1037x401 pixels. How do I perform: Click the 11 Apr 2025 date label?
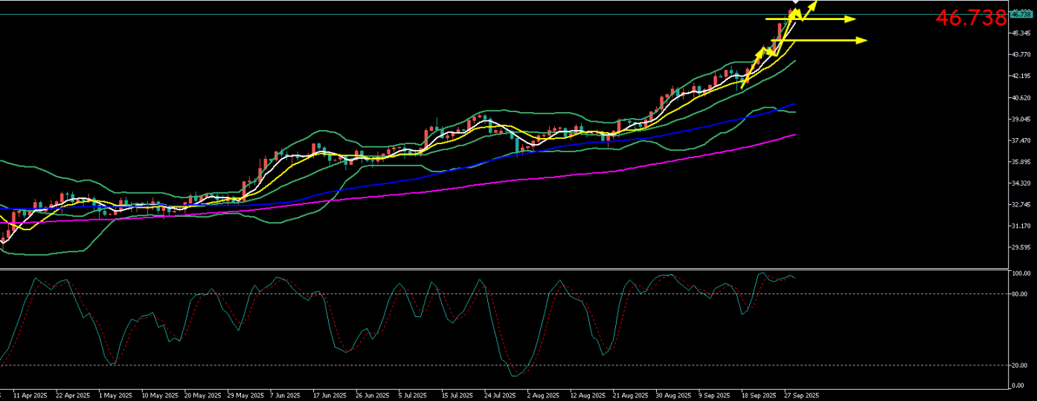[30, 396]
